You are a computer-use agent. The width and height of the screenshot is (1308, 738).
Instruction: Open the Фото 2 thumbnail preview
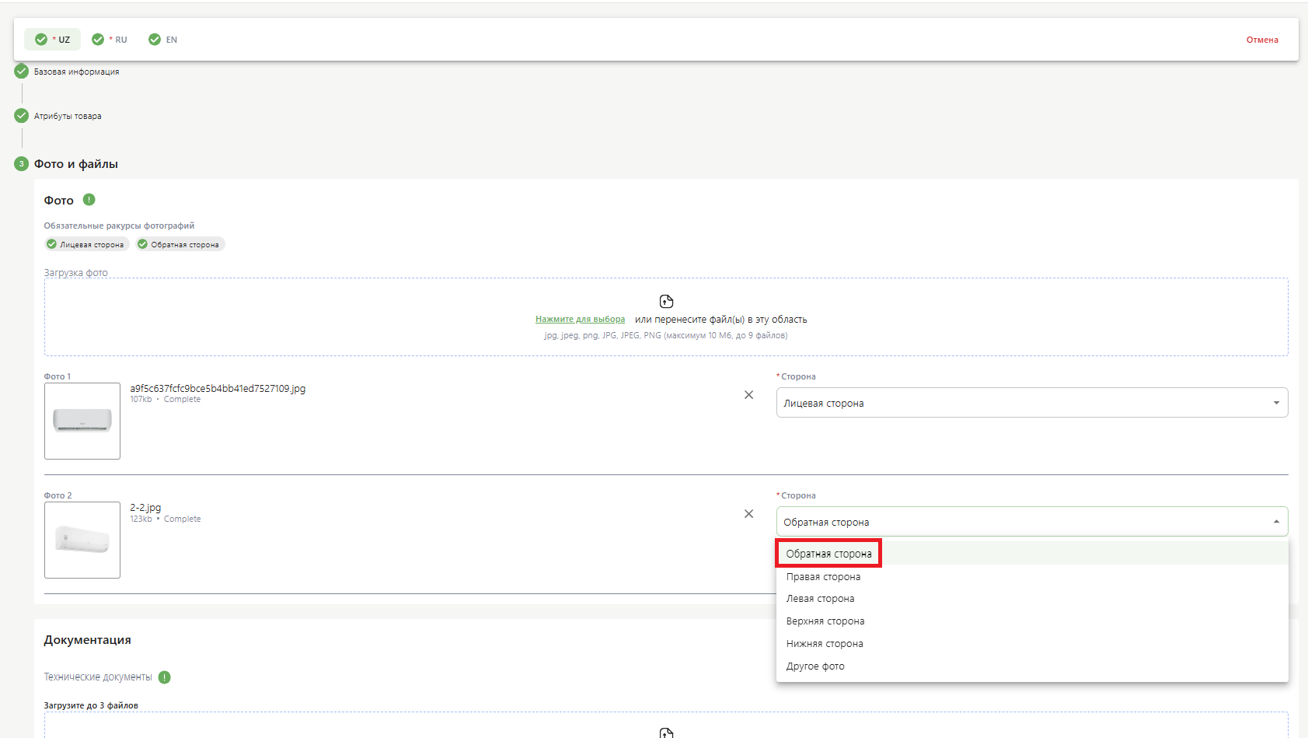click(x=82, y=540)
